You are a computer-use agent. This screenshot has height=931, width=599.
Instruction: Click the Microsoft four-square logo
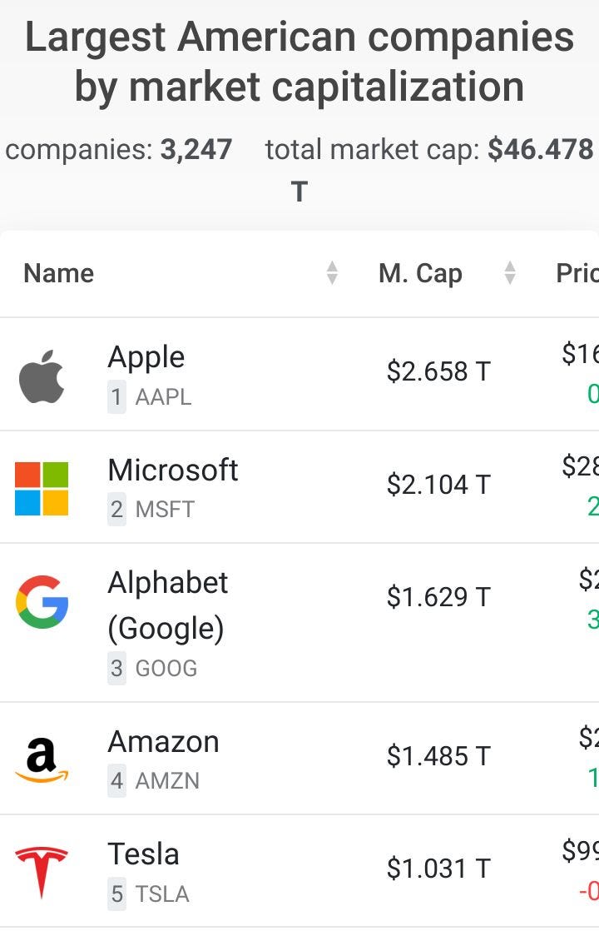click(42, 489)
